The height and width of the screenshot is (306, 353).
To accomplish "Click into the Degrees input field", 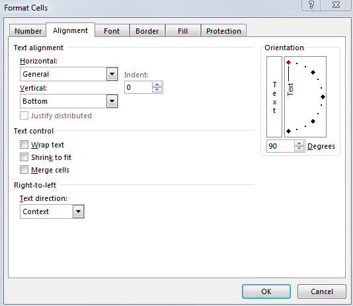I will [x=280, y=146].
